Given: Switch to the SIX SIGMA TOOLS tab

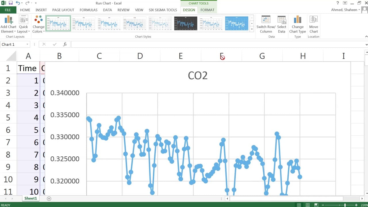Looking at the screenshot, I should (x=163, y=10).
